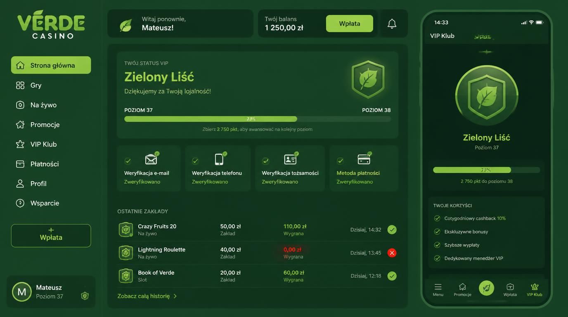The width and height of the screenshot is (568, 317).
Task: Tap the center leaf button in phone nav
Action: pos(486,288)
